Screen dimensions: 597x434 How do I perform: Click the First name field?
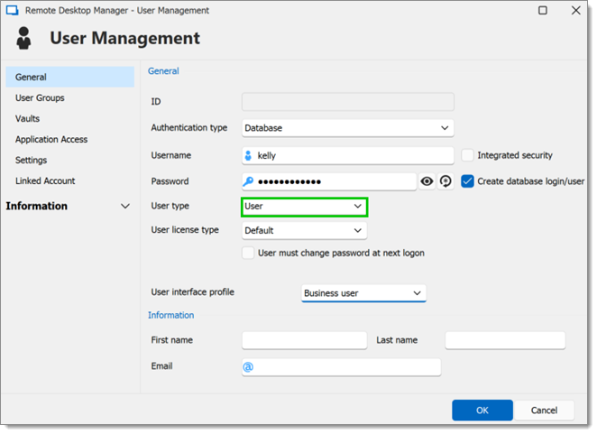[x=304, y=340]
